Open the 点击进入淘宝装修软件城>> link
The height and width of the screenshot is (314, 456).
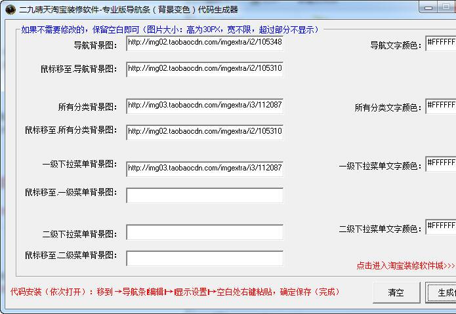point(405,265)
